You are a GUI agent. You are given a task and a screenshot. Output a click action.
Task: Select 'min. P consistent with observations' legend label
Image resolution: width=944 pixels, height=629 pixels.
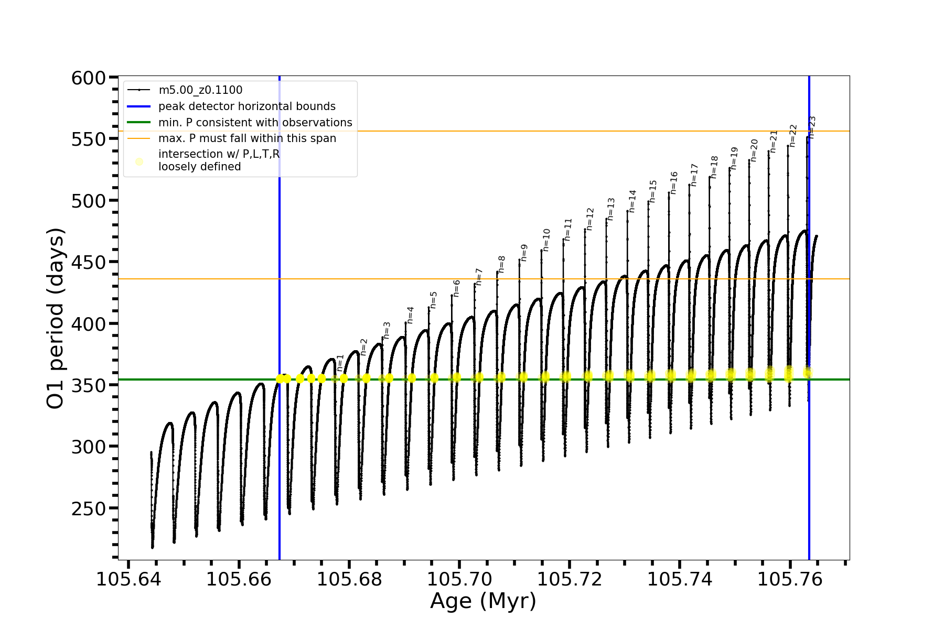(x=255, y=123)
